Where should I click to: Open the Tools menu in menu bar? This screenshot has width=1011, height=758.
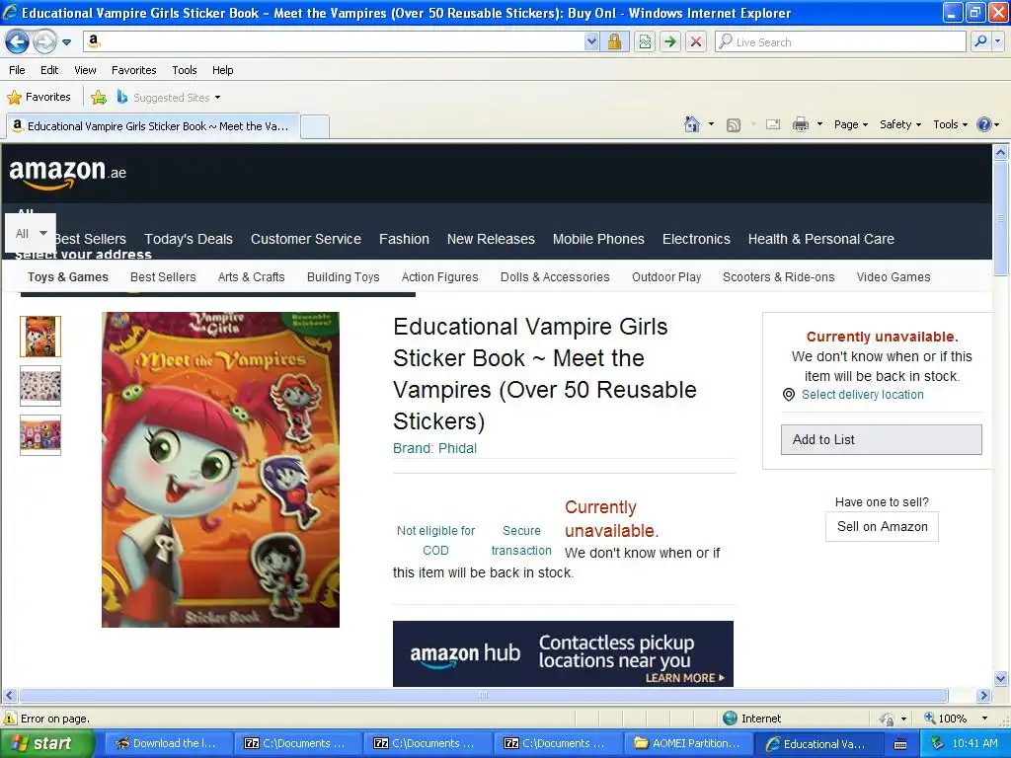pos(185,70)
